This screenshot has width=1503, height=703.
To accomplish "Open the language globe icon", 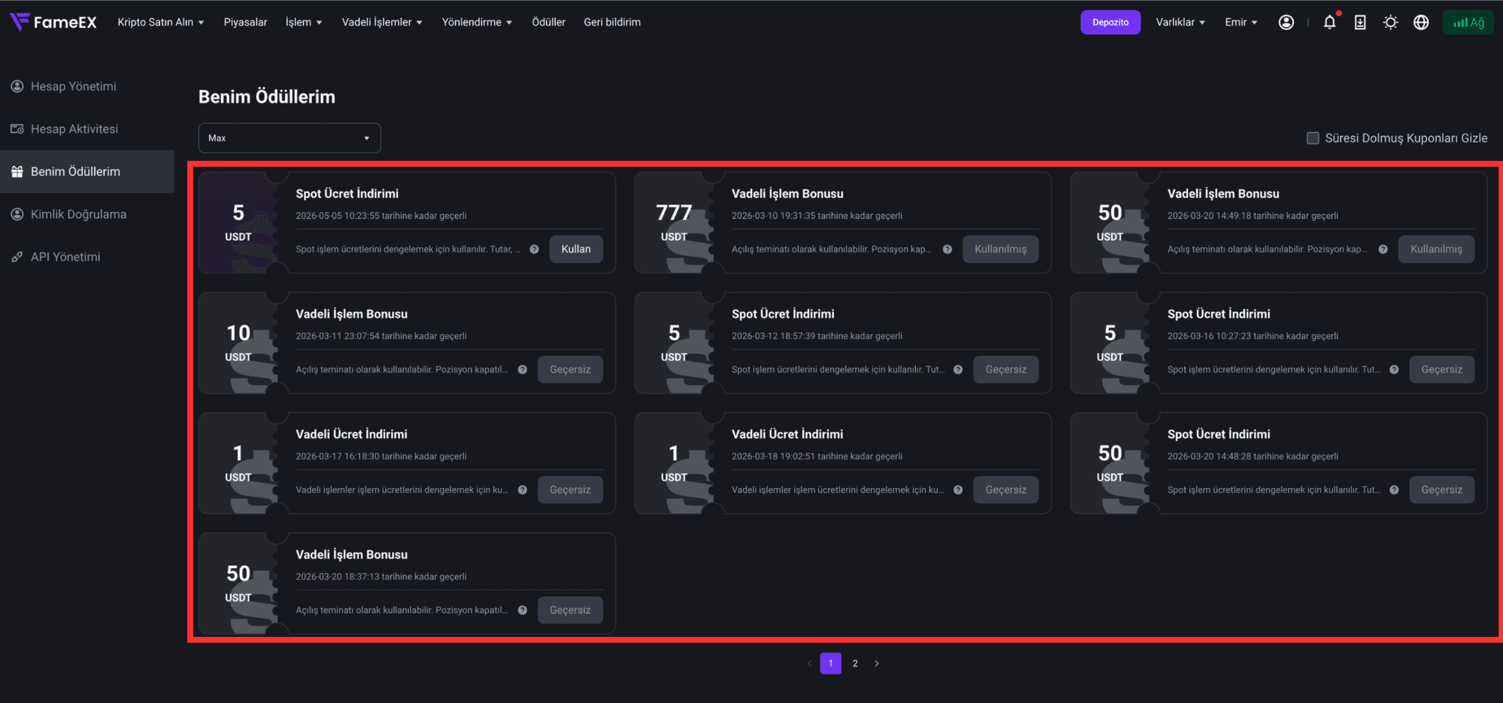I will pos(1421,22).
